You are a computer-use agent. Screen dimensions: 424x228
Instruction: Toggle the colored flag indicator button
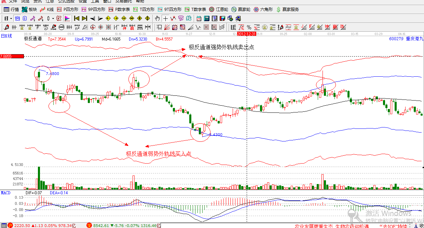(67, 18)
